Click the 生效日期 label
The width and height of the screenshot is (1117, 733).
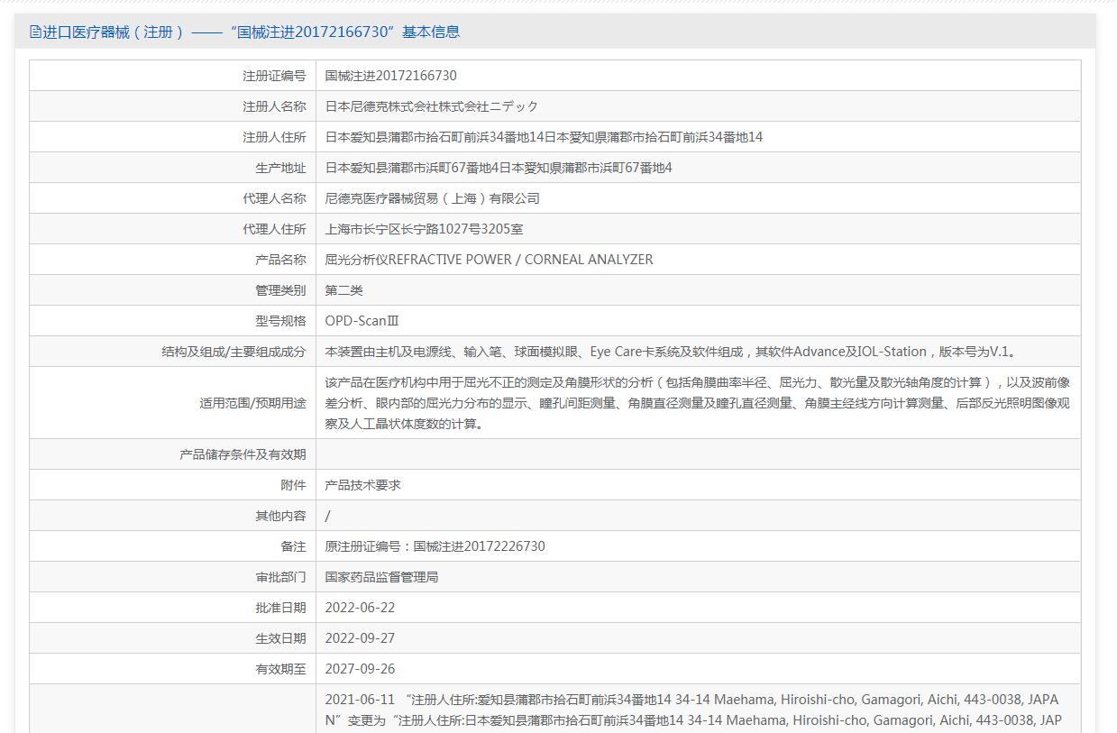click(x=280, y=638)
